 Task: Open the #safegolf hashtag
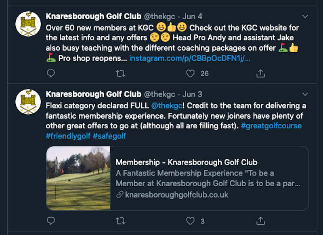tap(109, 136)
